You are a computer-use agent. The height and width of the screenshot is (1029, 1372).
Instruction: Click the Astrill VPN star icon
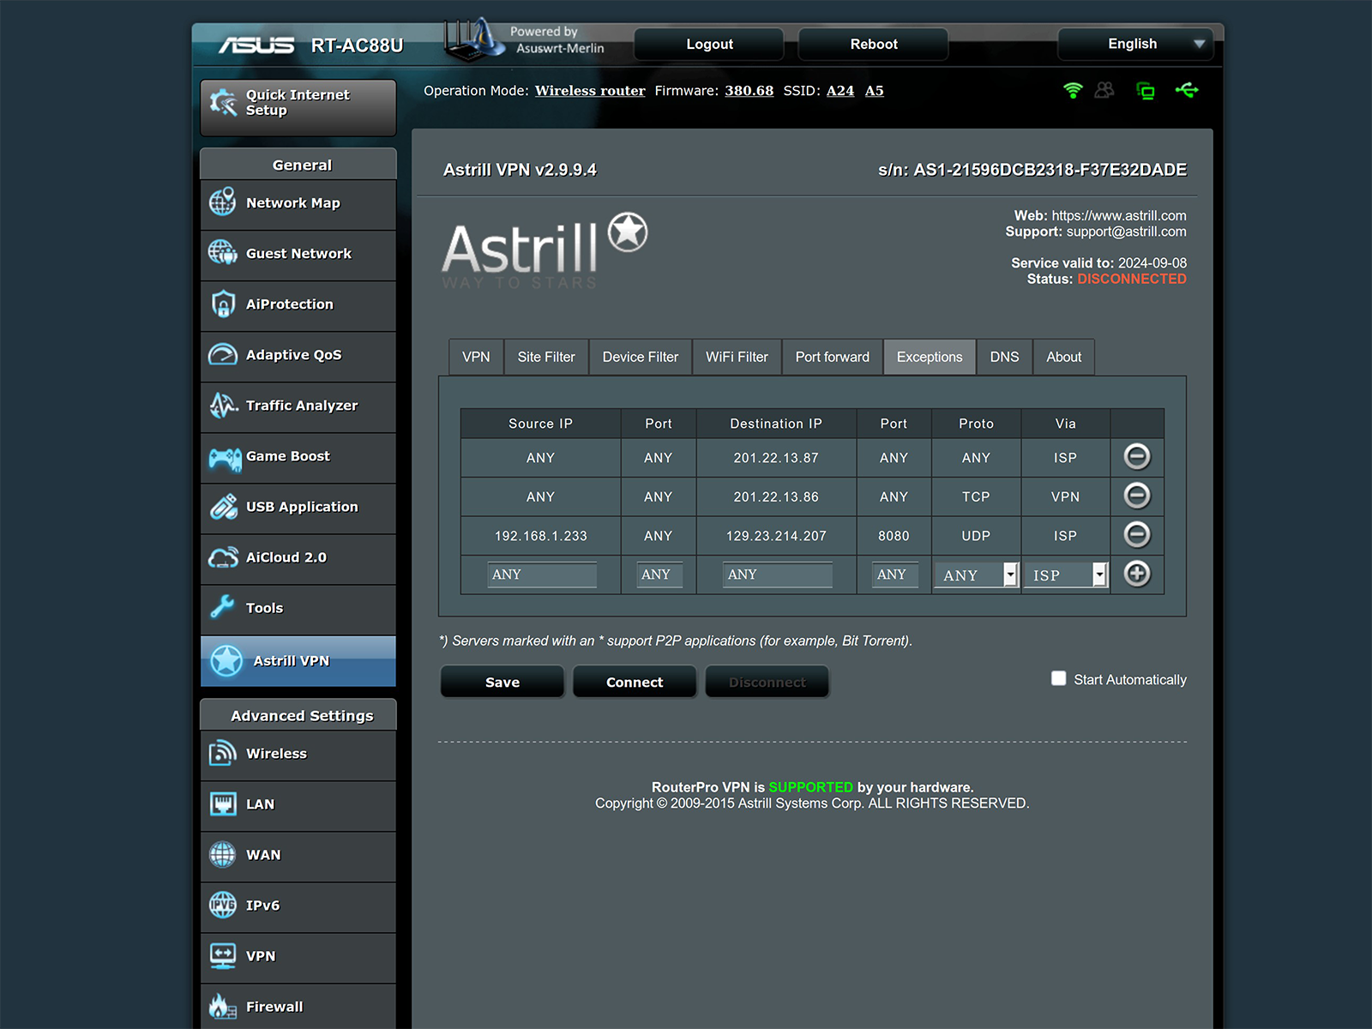coord(226,660)
